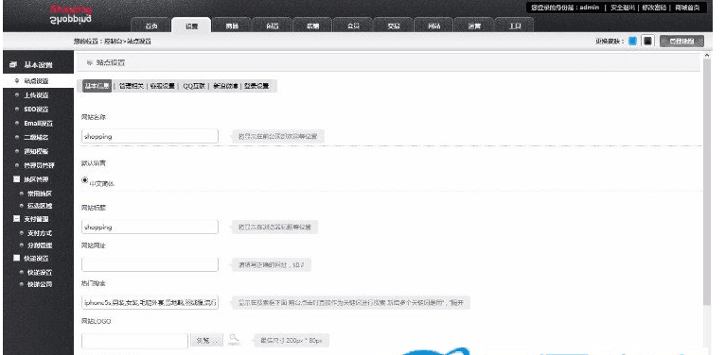This screenshot has height=355, width=725.
Task: Click the 热门搜索 keywords input field
Action: (x=150, y=302)
